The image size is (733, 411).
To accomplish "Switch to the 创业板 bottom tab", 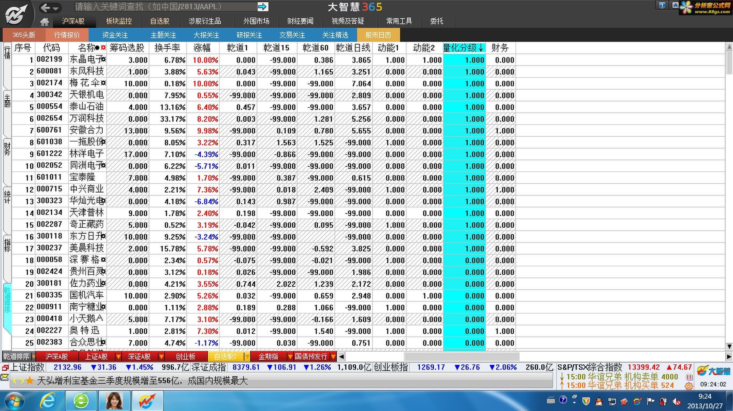I will pos(186,356).
